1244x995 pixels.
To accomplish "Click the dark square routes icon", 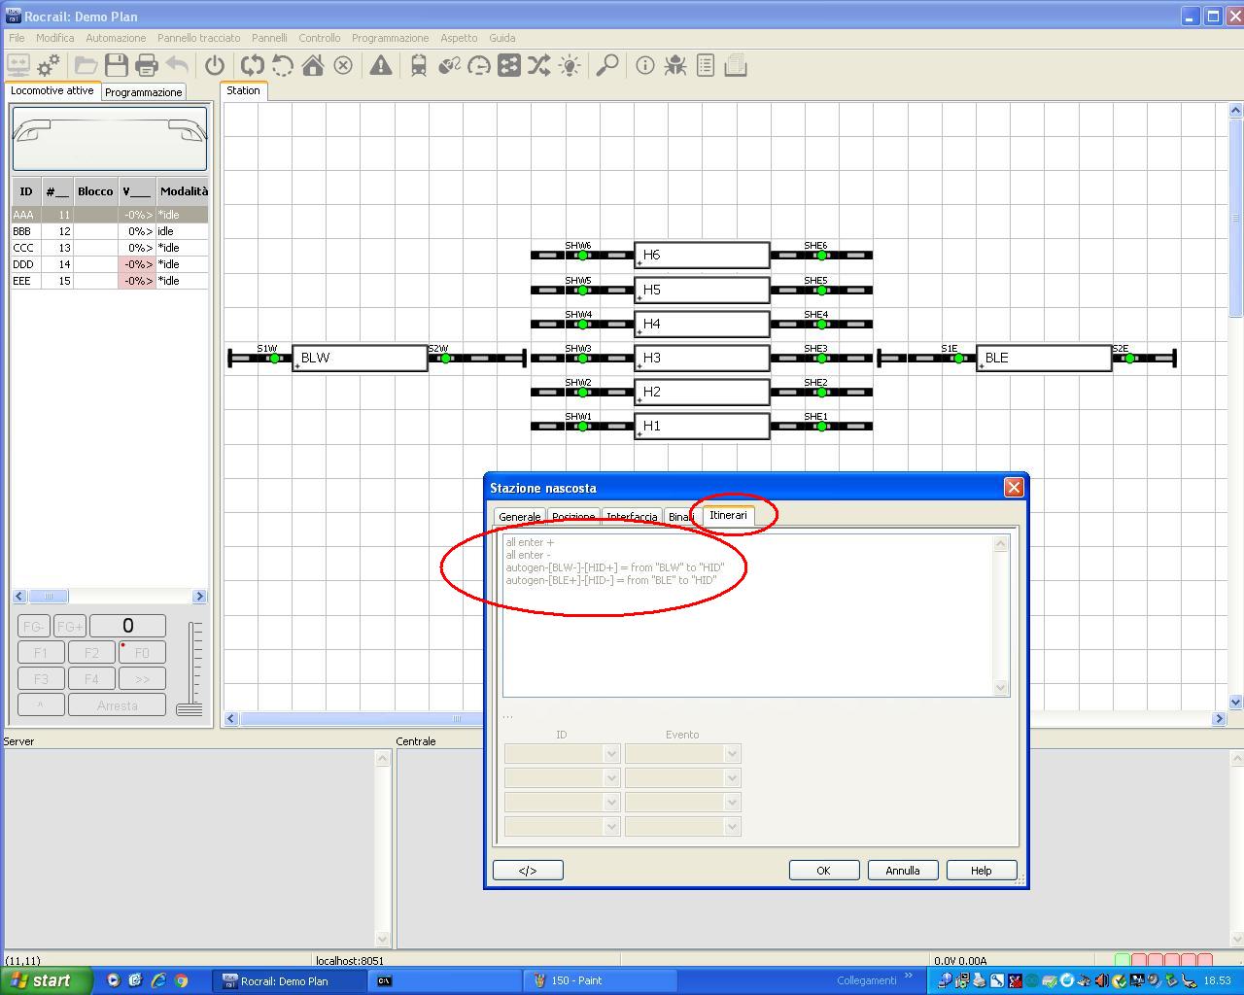I will pyautogui.click(x=509, y=65).
